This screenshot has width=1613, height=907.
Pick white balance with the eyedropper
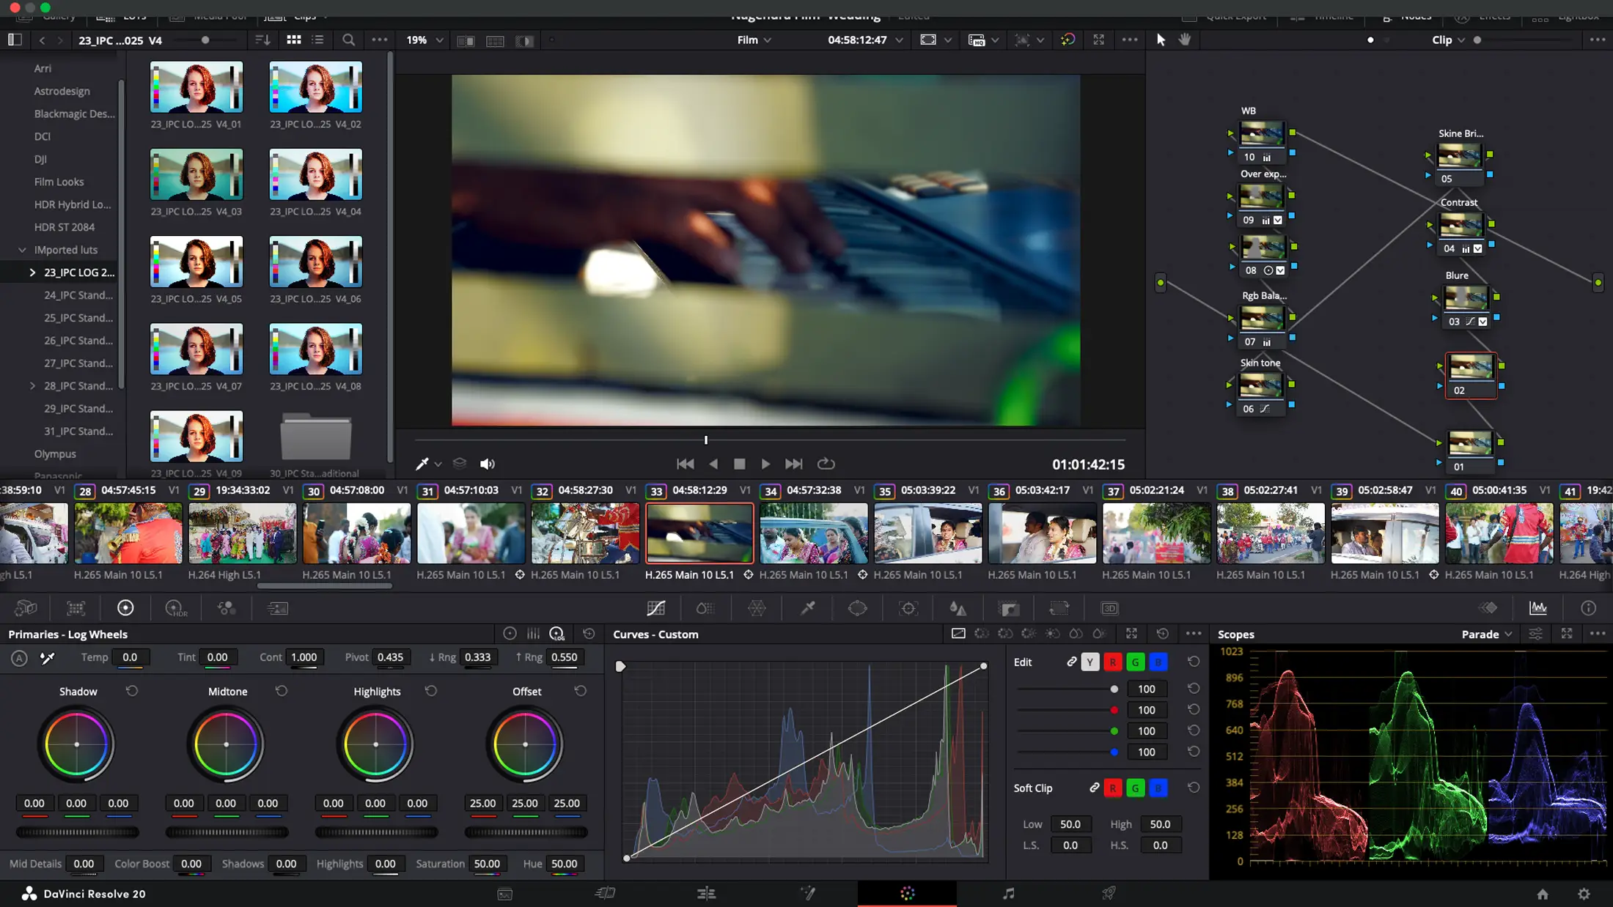(48, 658)
